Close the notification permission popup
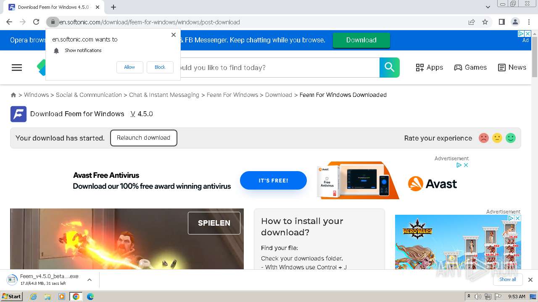The height and width of the screenshot is (302, 538). coord(174,35)
